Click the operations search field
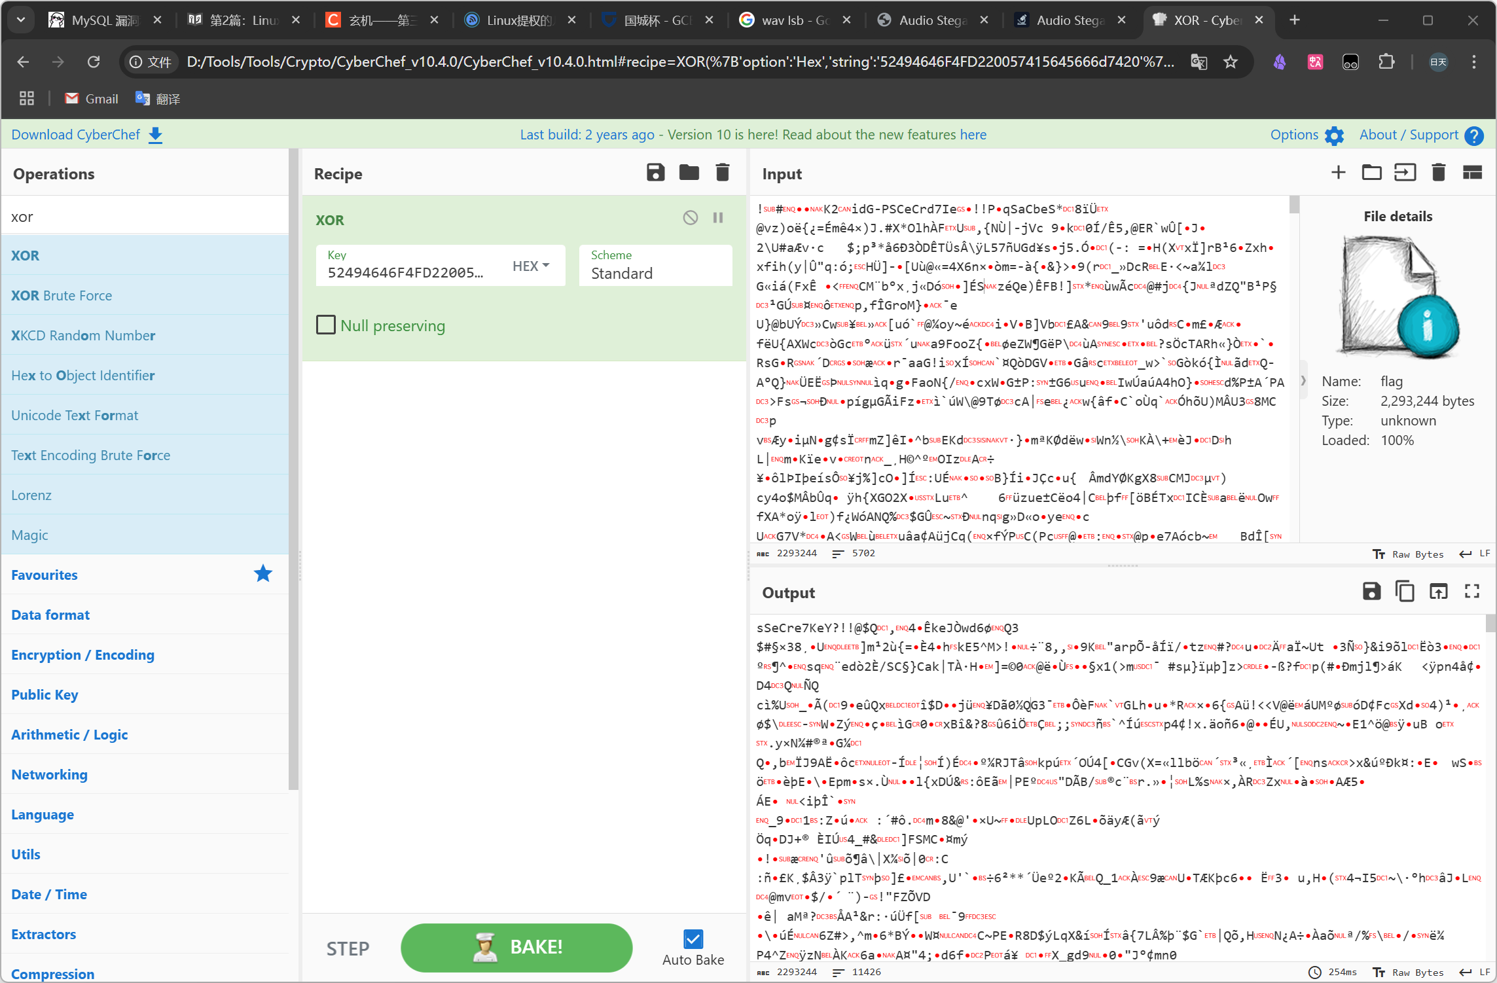Image resolution: width=1497 pixels, height=983 pixels. click(145, 216)
